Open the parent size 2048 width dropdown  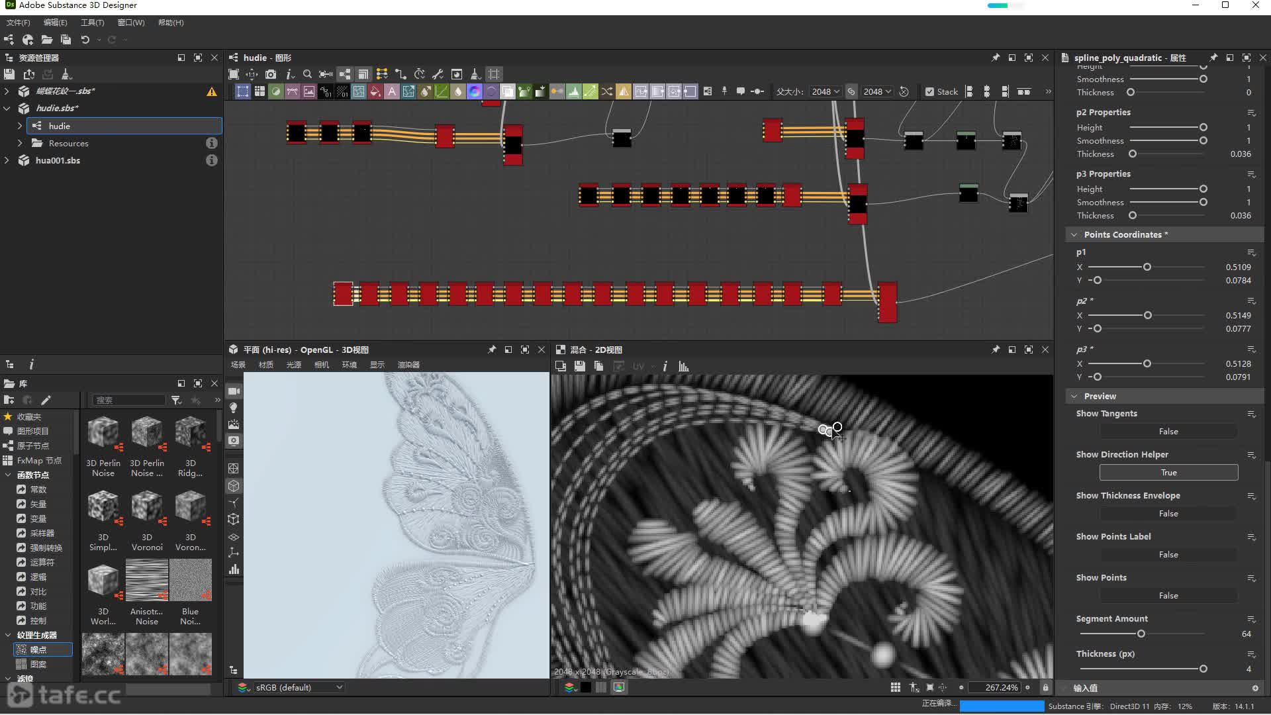click(x=825, y=92)
